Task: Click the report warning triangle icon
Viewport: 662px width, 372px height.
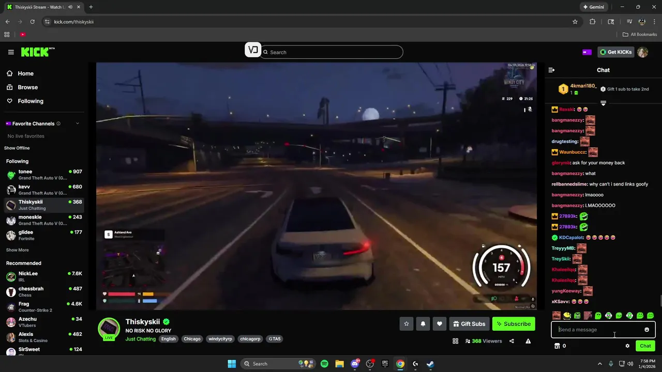Action: [x=528, y=341]
